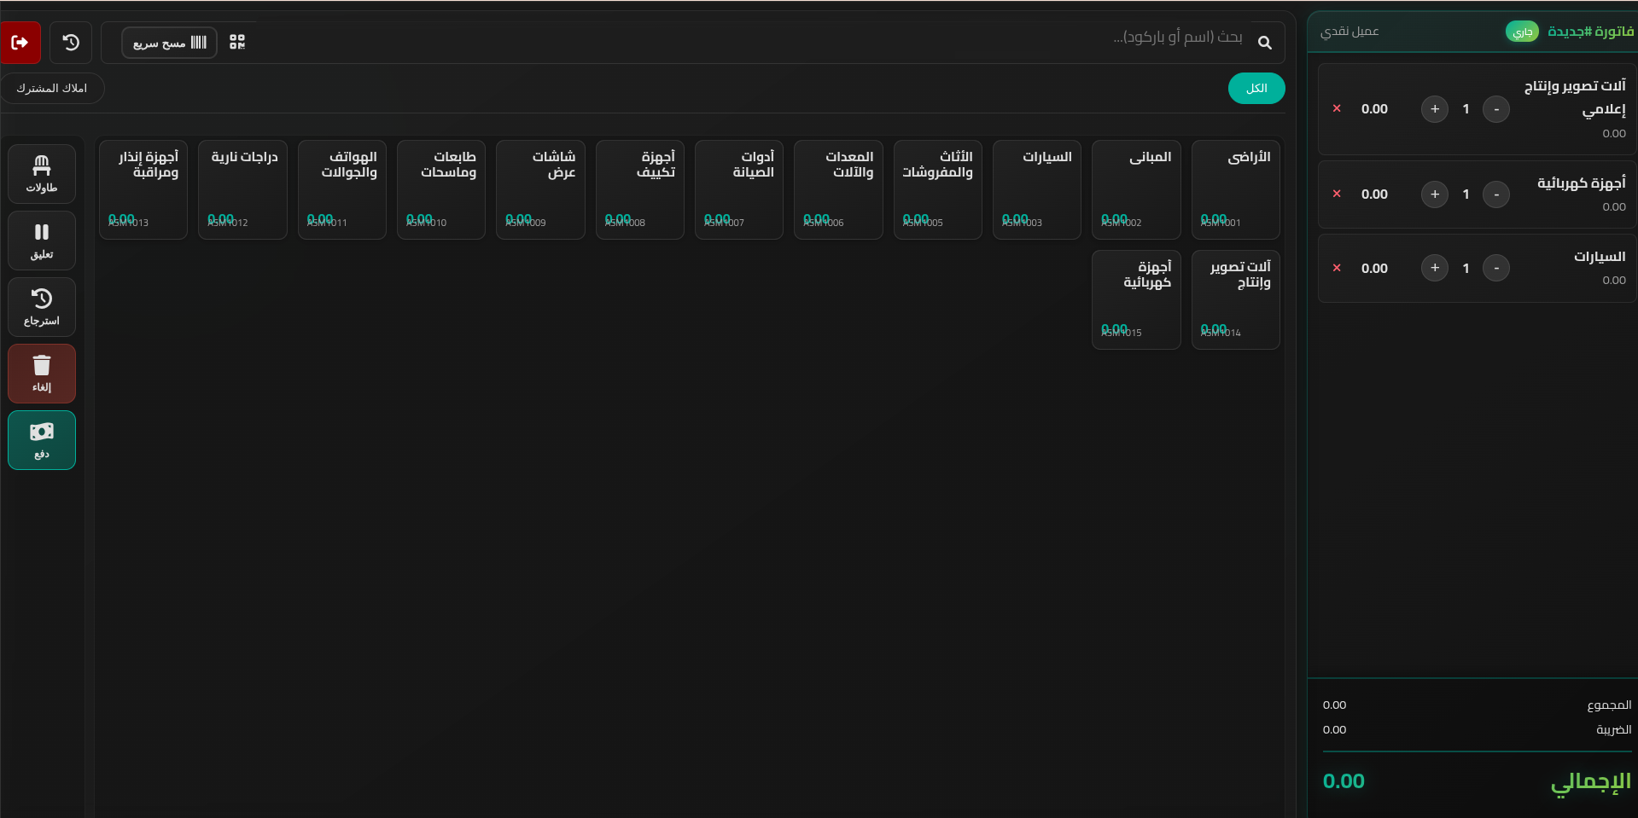Decrease quantity of السيارات in invoice

(x=1495, y=269)
